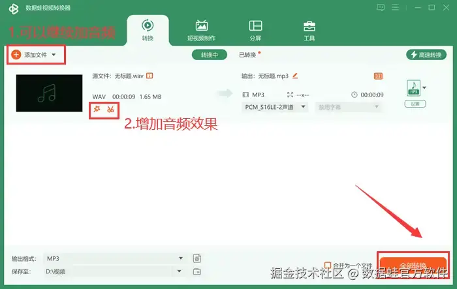Open the PCM_S16LE-2声道 audio track dropdown
The height and width of the screenshot is (289, 457).
[x=275, y=107]
